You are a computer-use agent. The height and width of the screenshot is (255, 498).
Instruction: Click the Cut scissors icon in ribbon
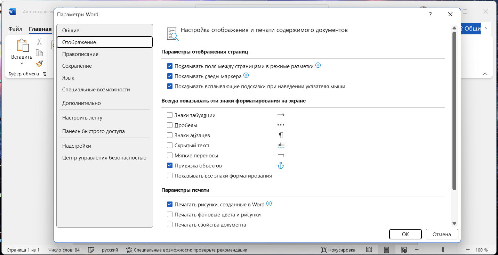[x=39, y=42]
